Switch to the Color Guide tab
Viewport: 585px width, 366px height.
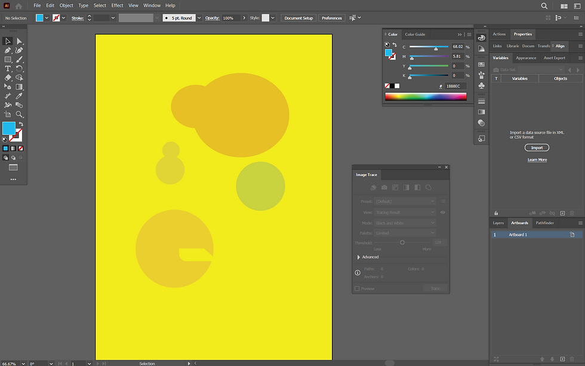click(x=415, y=34)
